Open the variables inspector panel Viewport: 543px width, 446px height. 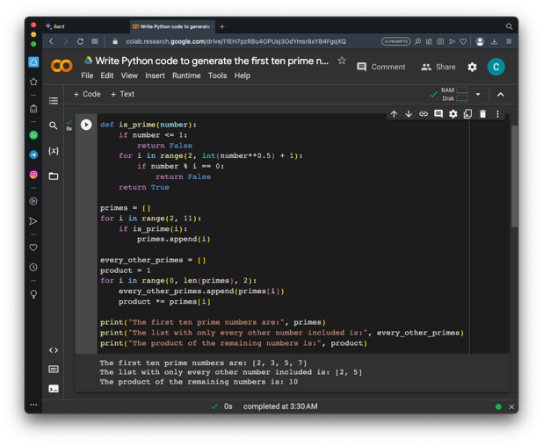click(54, 151)
